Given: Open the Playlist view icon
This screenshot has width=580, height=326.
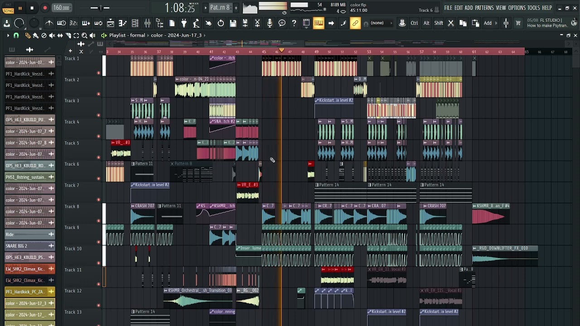Looking at the screenshot, I should [111, 23].
